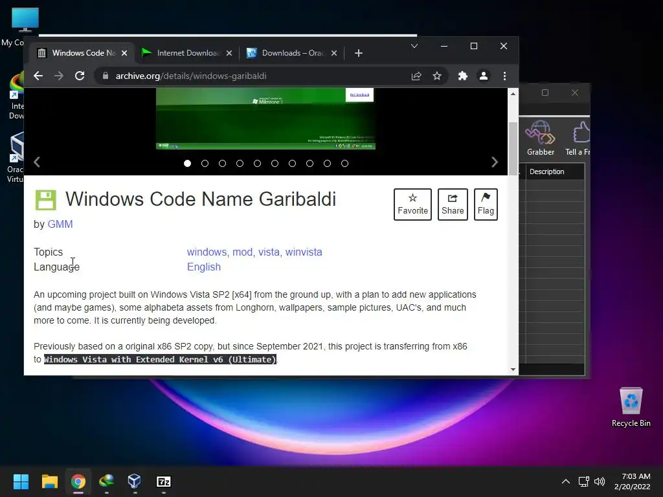The height and width of the screenshot is (497, 663).
Task: Select the Windows Code Name tab
Action: tap(82, 53)
